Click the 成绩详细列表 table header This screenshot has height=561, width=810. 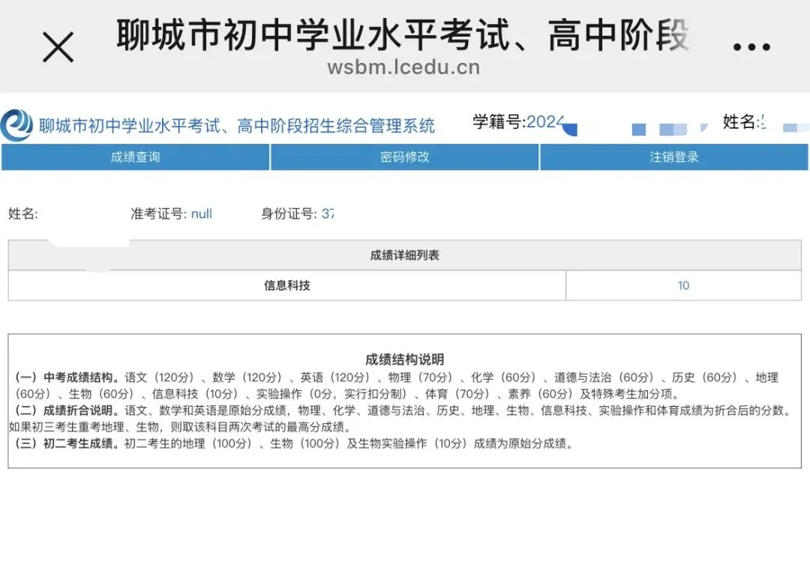[x=404, y=255]
